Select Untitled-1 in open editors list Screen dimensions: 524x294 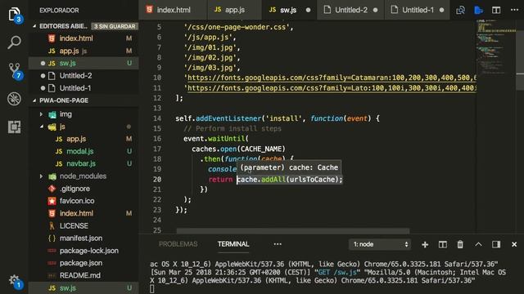pyautogui.click(x=84, y=88)
